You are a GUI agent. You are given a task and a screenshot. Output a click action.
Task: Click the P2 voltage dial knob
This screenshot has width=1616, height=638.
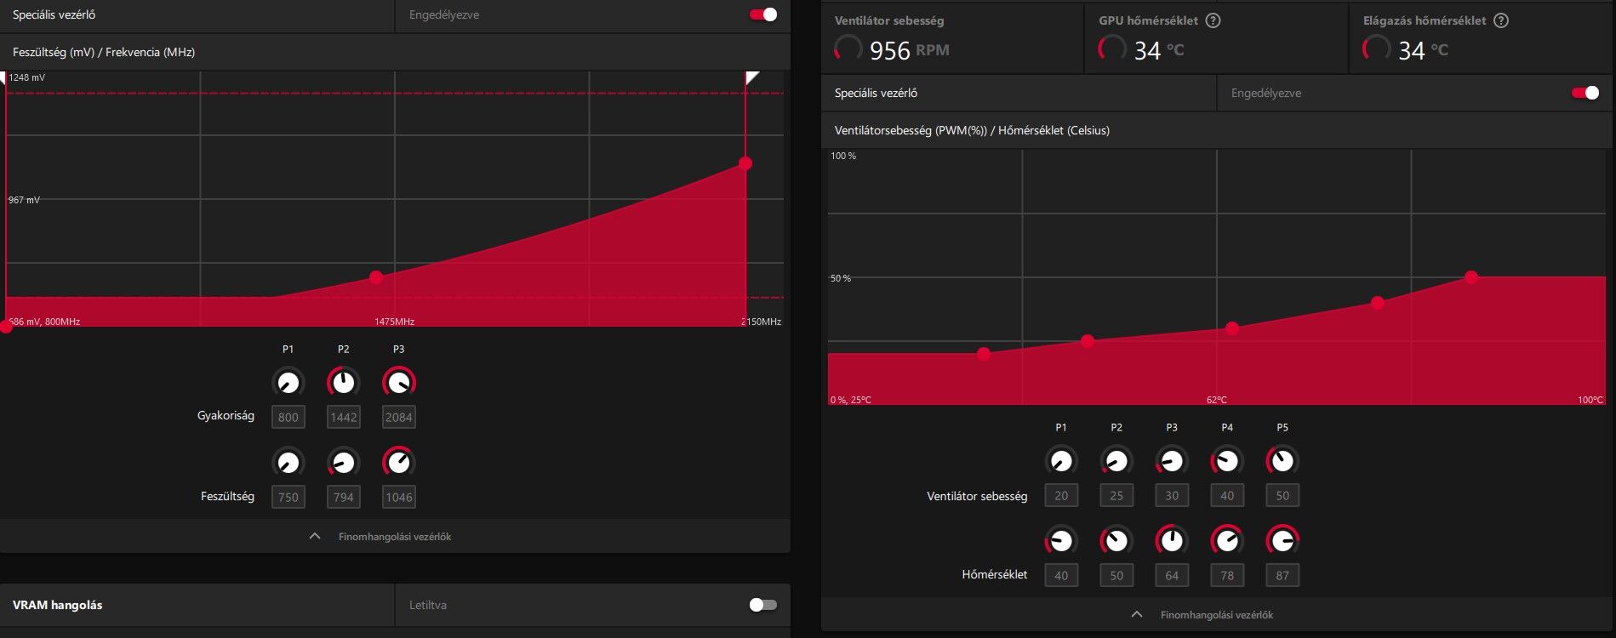tap(344, 463)
